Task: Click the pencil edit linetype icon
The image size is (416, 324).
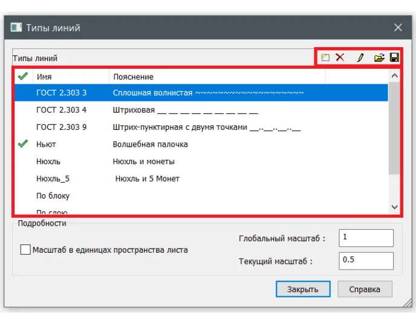Action: pos(360,58)
